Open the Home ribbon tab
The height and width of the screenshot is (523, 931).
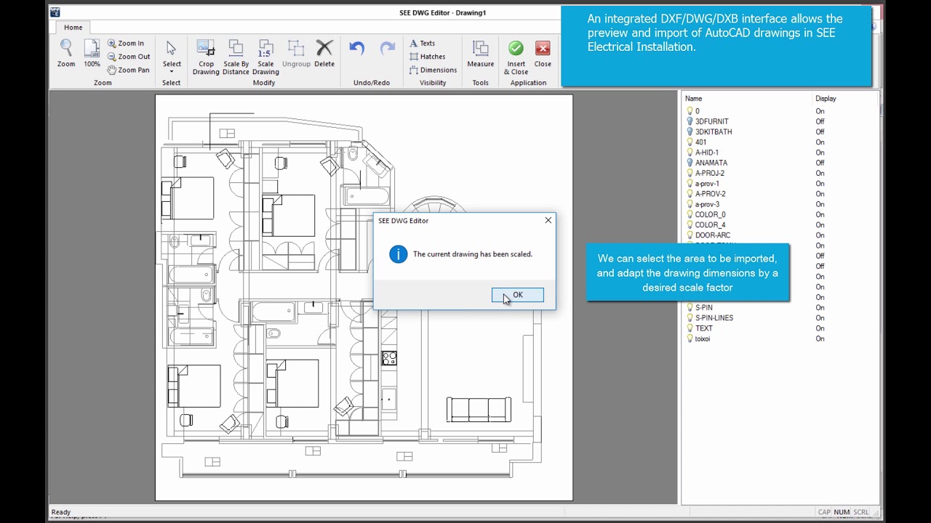pyautogui.click(x=73, y=28)
